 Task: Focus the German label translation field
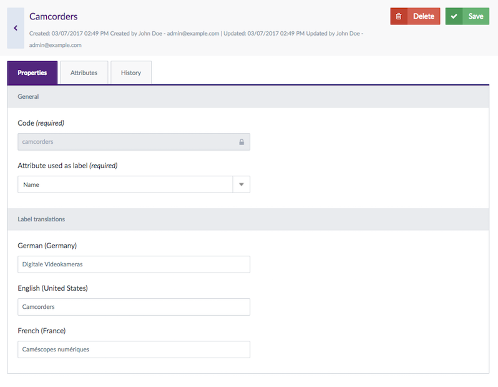tap(134, 264)
